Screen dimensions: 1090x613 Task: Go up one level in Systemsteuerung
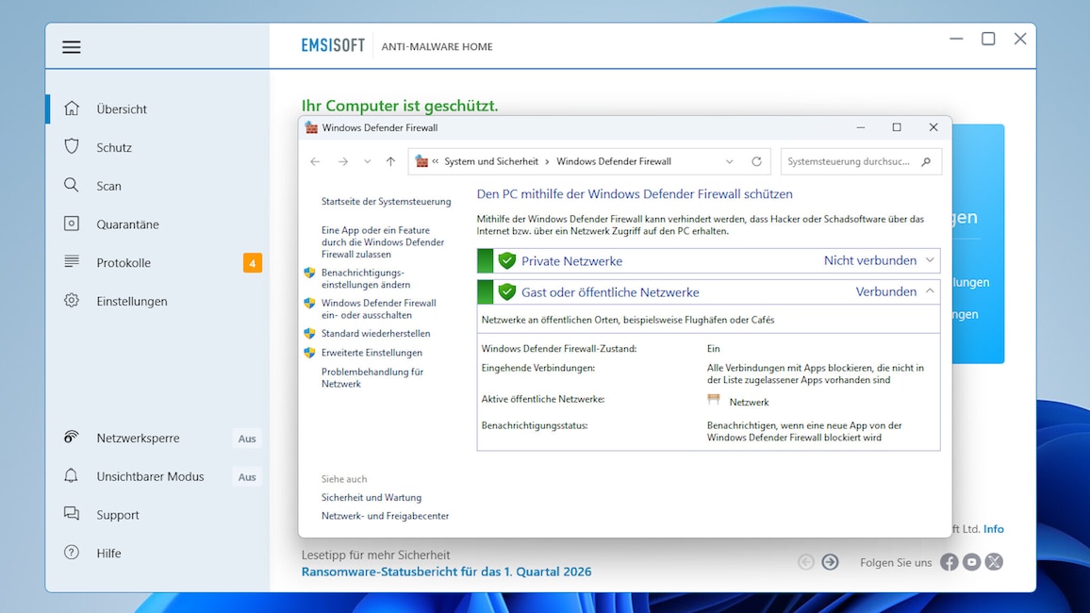click(390, 161)
